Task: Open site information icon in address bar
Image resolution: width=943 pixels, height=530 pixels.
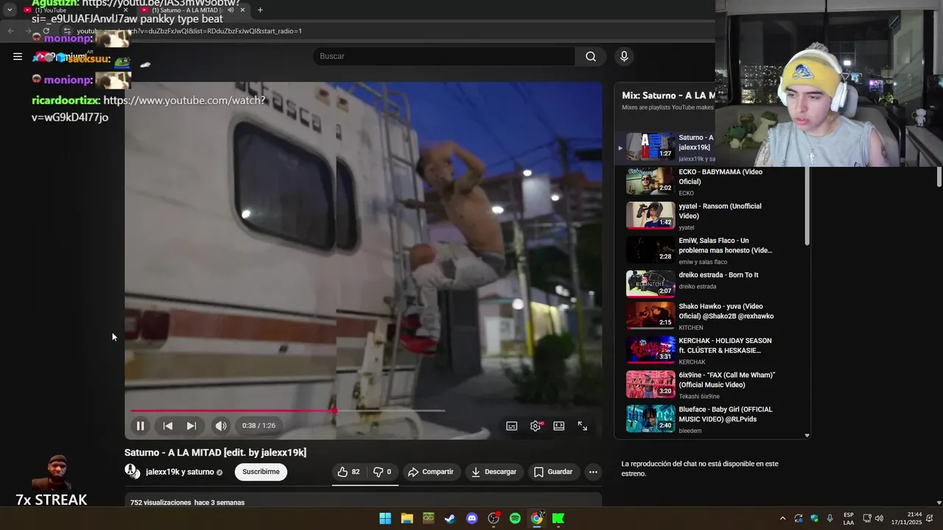Action: coord(67,31)
